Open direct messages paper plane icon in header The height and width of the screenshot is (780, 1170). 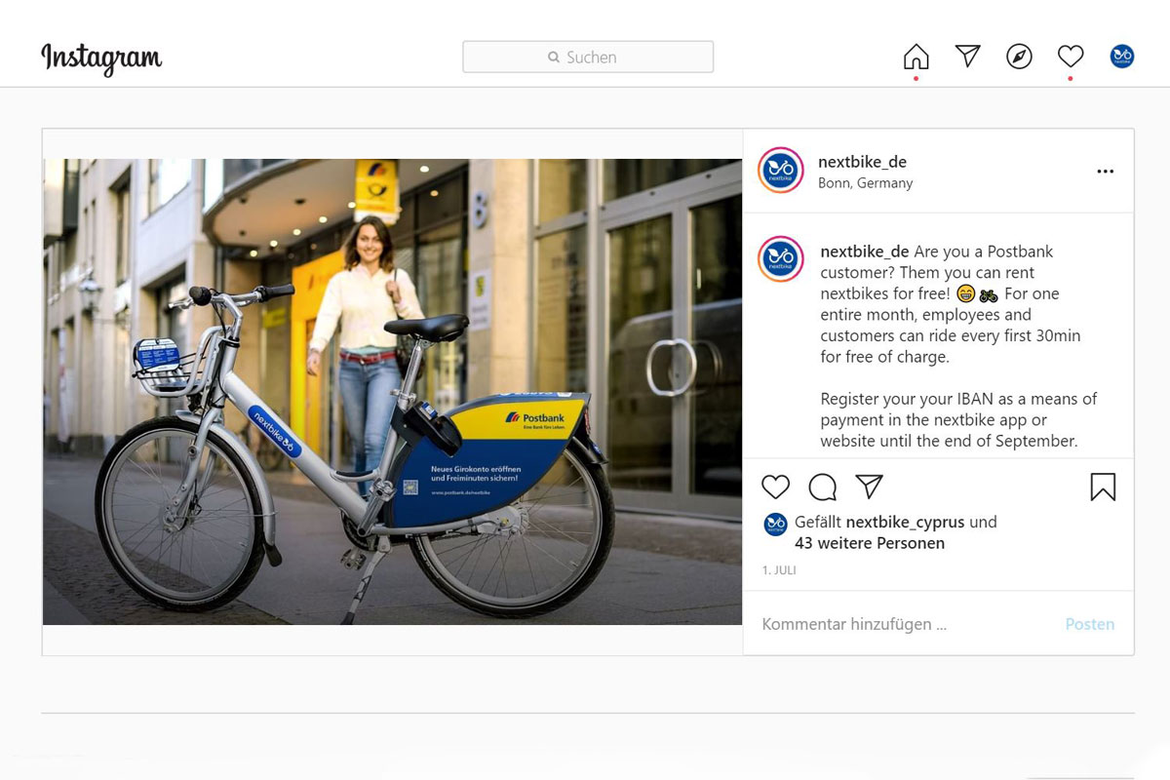click(x=967, y=56)
